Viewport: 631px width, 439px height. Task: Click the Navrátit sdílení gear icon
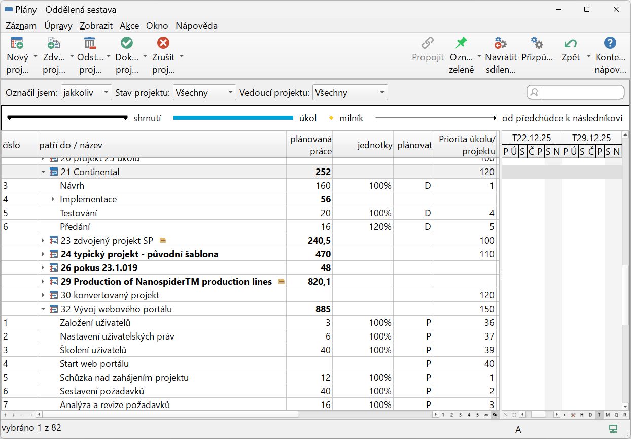(x=500, y=43)
